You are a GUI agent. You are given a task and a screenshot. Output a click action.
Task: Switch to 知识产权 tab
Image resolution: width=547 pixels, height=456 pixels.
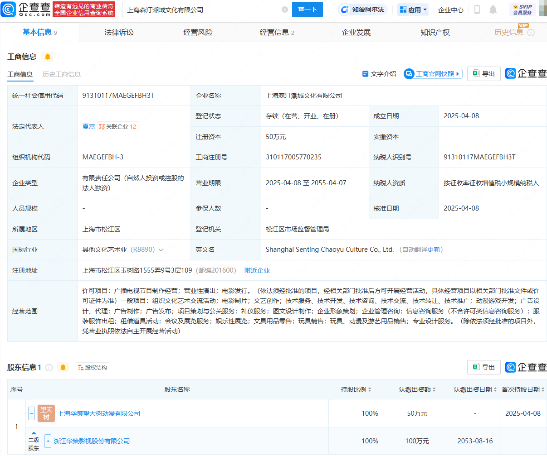[x=435, y=33]
